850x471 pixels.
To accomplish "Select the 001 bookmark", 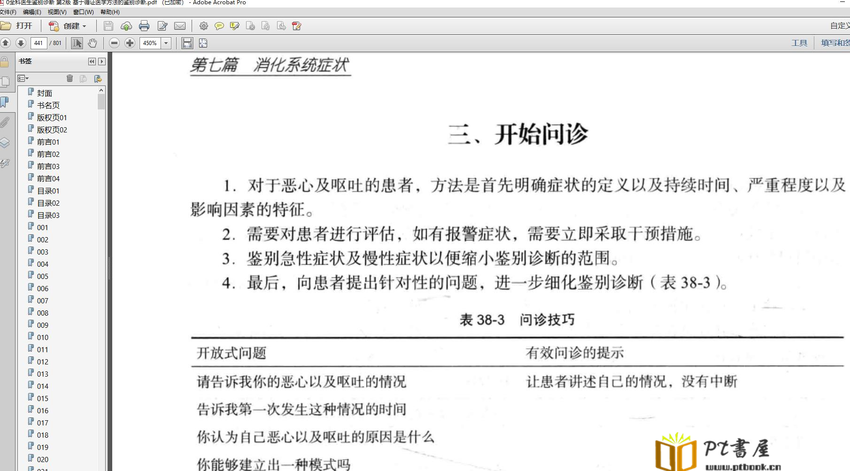I will 42,227.
